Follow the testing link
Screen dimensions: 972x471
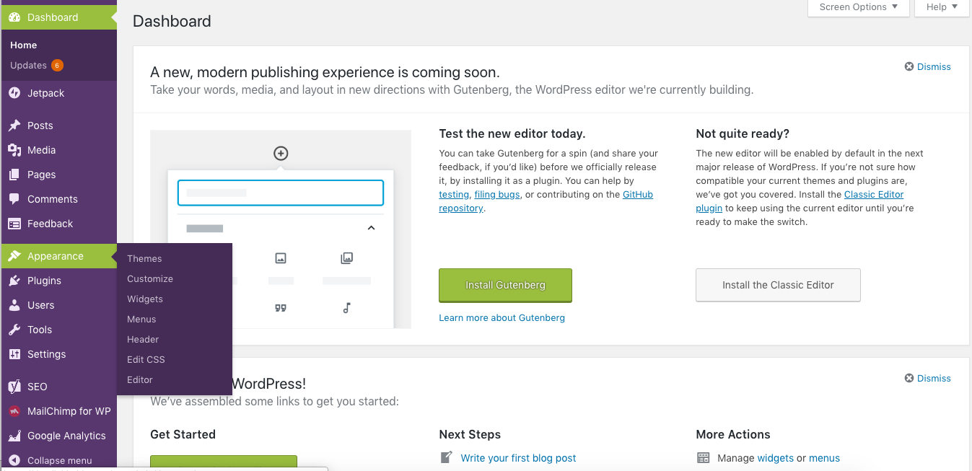click(454, 195)
